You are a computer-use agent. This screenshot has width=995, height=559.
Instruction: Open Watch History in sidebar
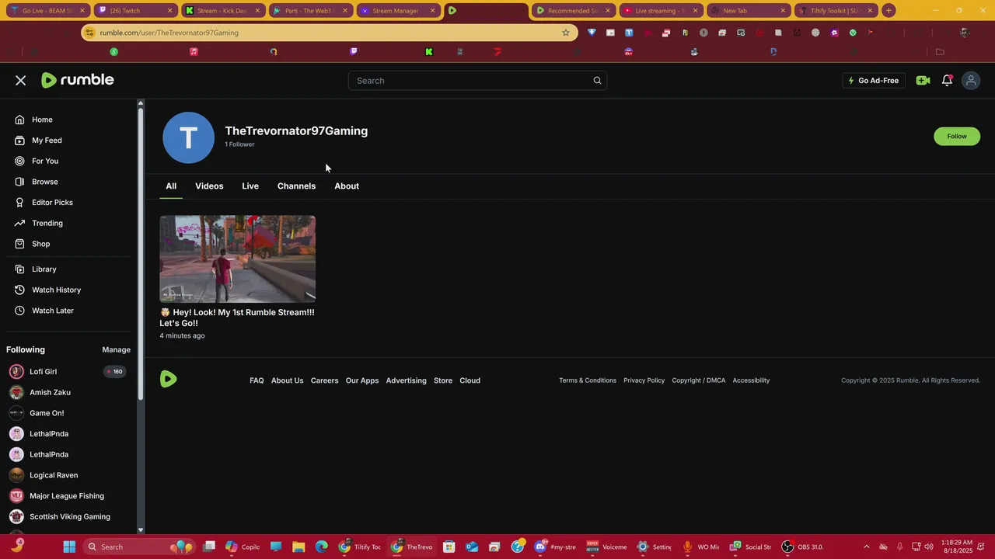[56, 290]
